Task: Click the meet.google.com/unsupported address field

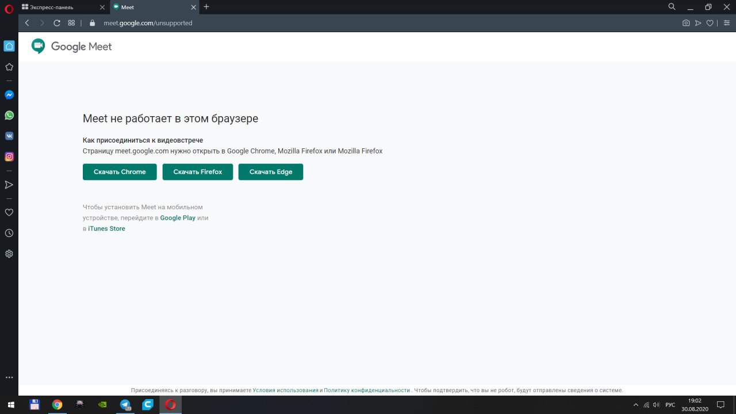Action: [148, 23]
